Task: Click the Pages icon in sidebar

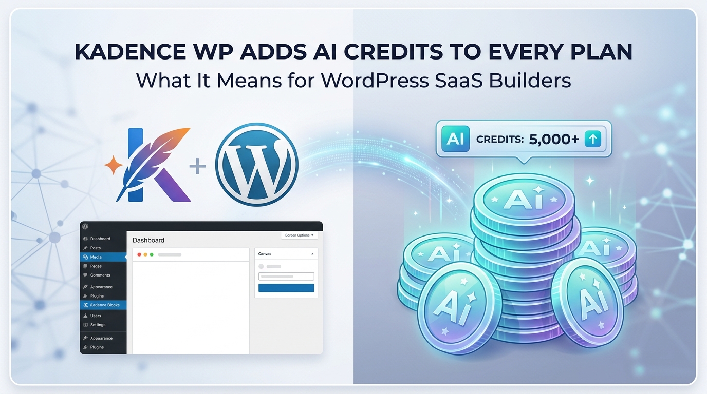Action: pyautogui.click(x=85, y=266)
